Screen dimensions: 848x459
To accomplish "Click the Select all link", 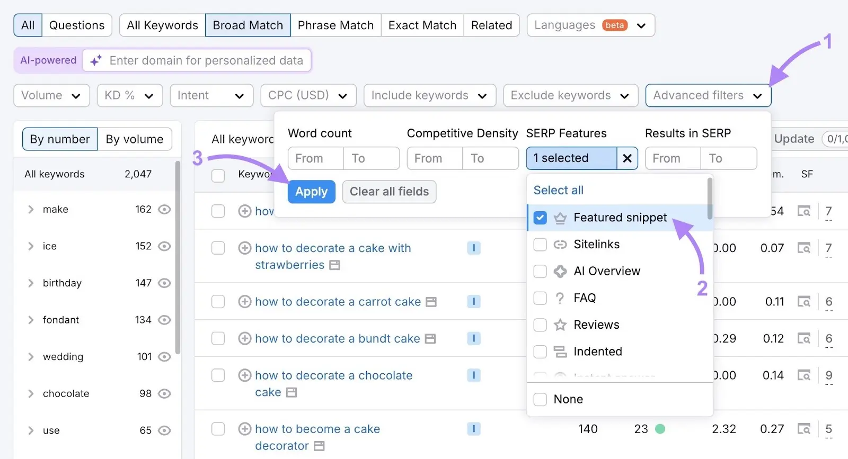I will point(558,190).
